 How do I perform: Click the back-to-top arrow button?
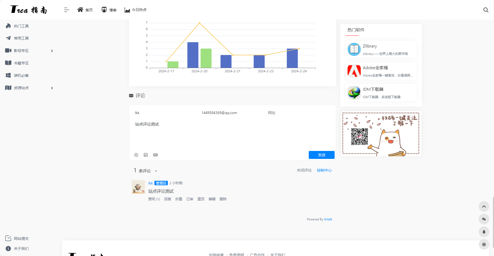coord(484,206)
